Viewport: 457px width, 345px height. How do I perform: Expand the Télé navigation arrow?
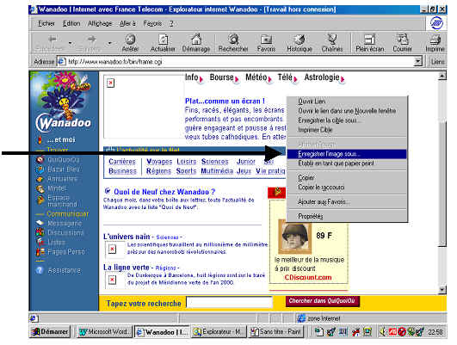point(295,79)
